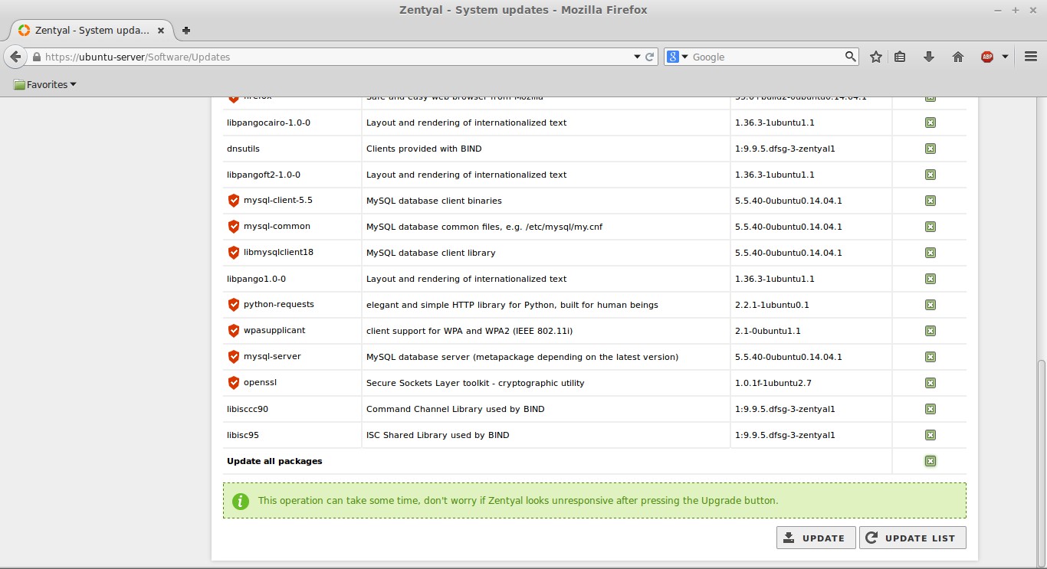Image resolution: width=1047 pixels, height=569 pixels.
Task: Toggle the wpasupplicant checkbox
Action: (x=930, y=331)
